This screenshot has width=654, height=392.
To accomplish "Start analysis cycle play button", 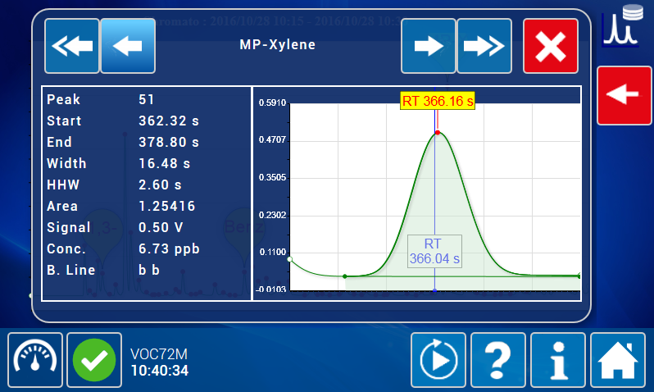I will click(x=438, y=360).
